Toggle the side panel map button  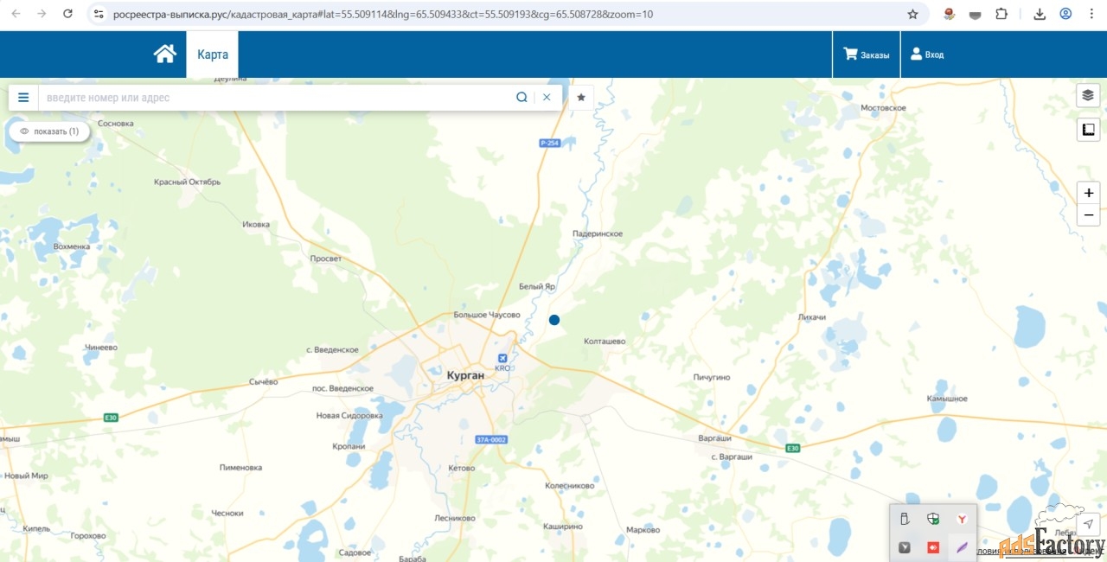(x=1088, y=130)
